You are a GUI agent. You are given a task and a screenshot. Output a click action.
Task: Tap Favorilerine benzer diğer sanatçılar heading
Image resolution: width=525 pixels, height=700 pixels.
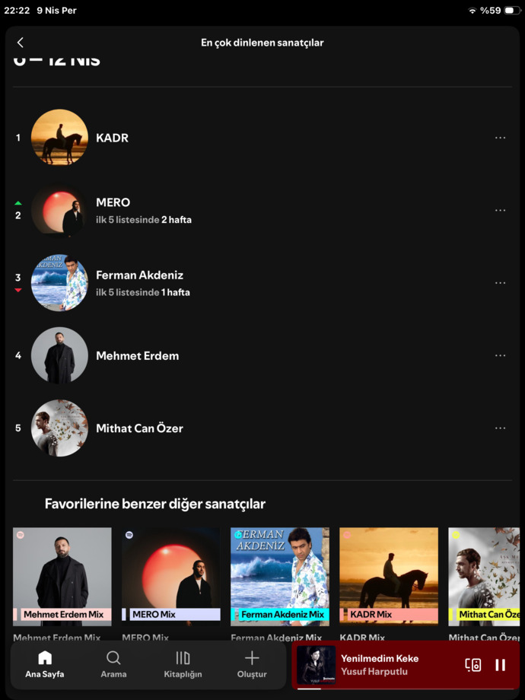(x=155, y=504)
